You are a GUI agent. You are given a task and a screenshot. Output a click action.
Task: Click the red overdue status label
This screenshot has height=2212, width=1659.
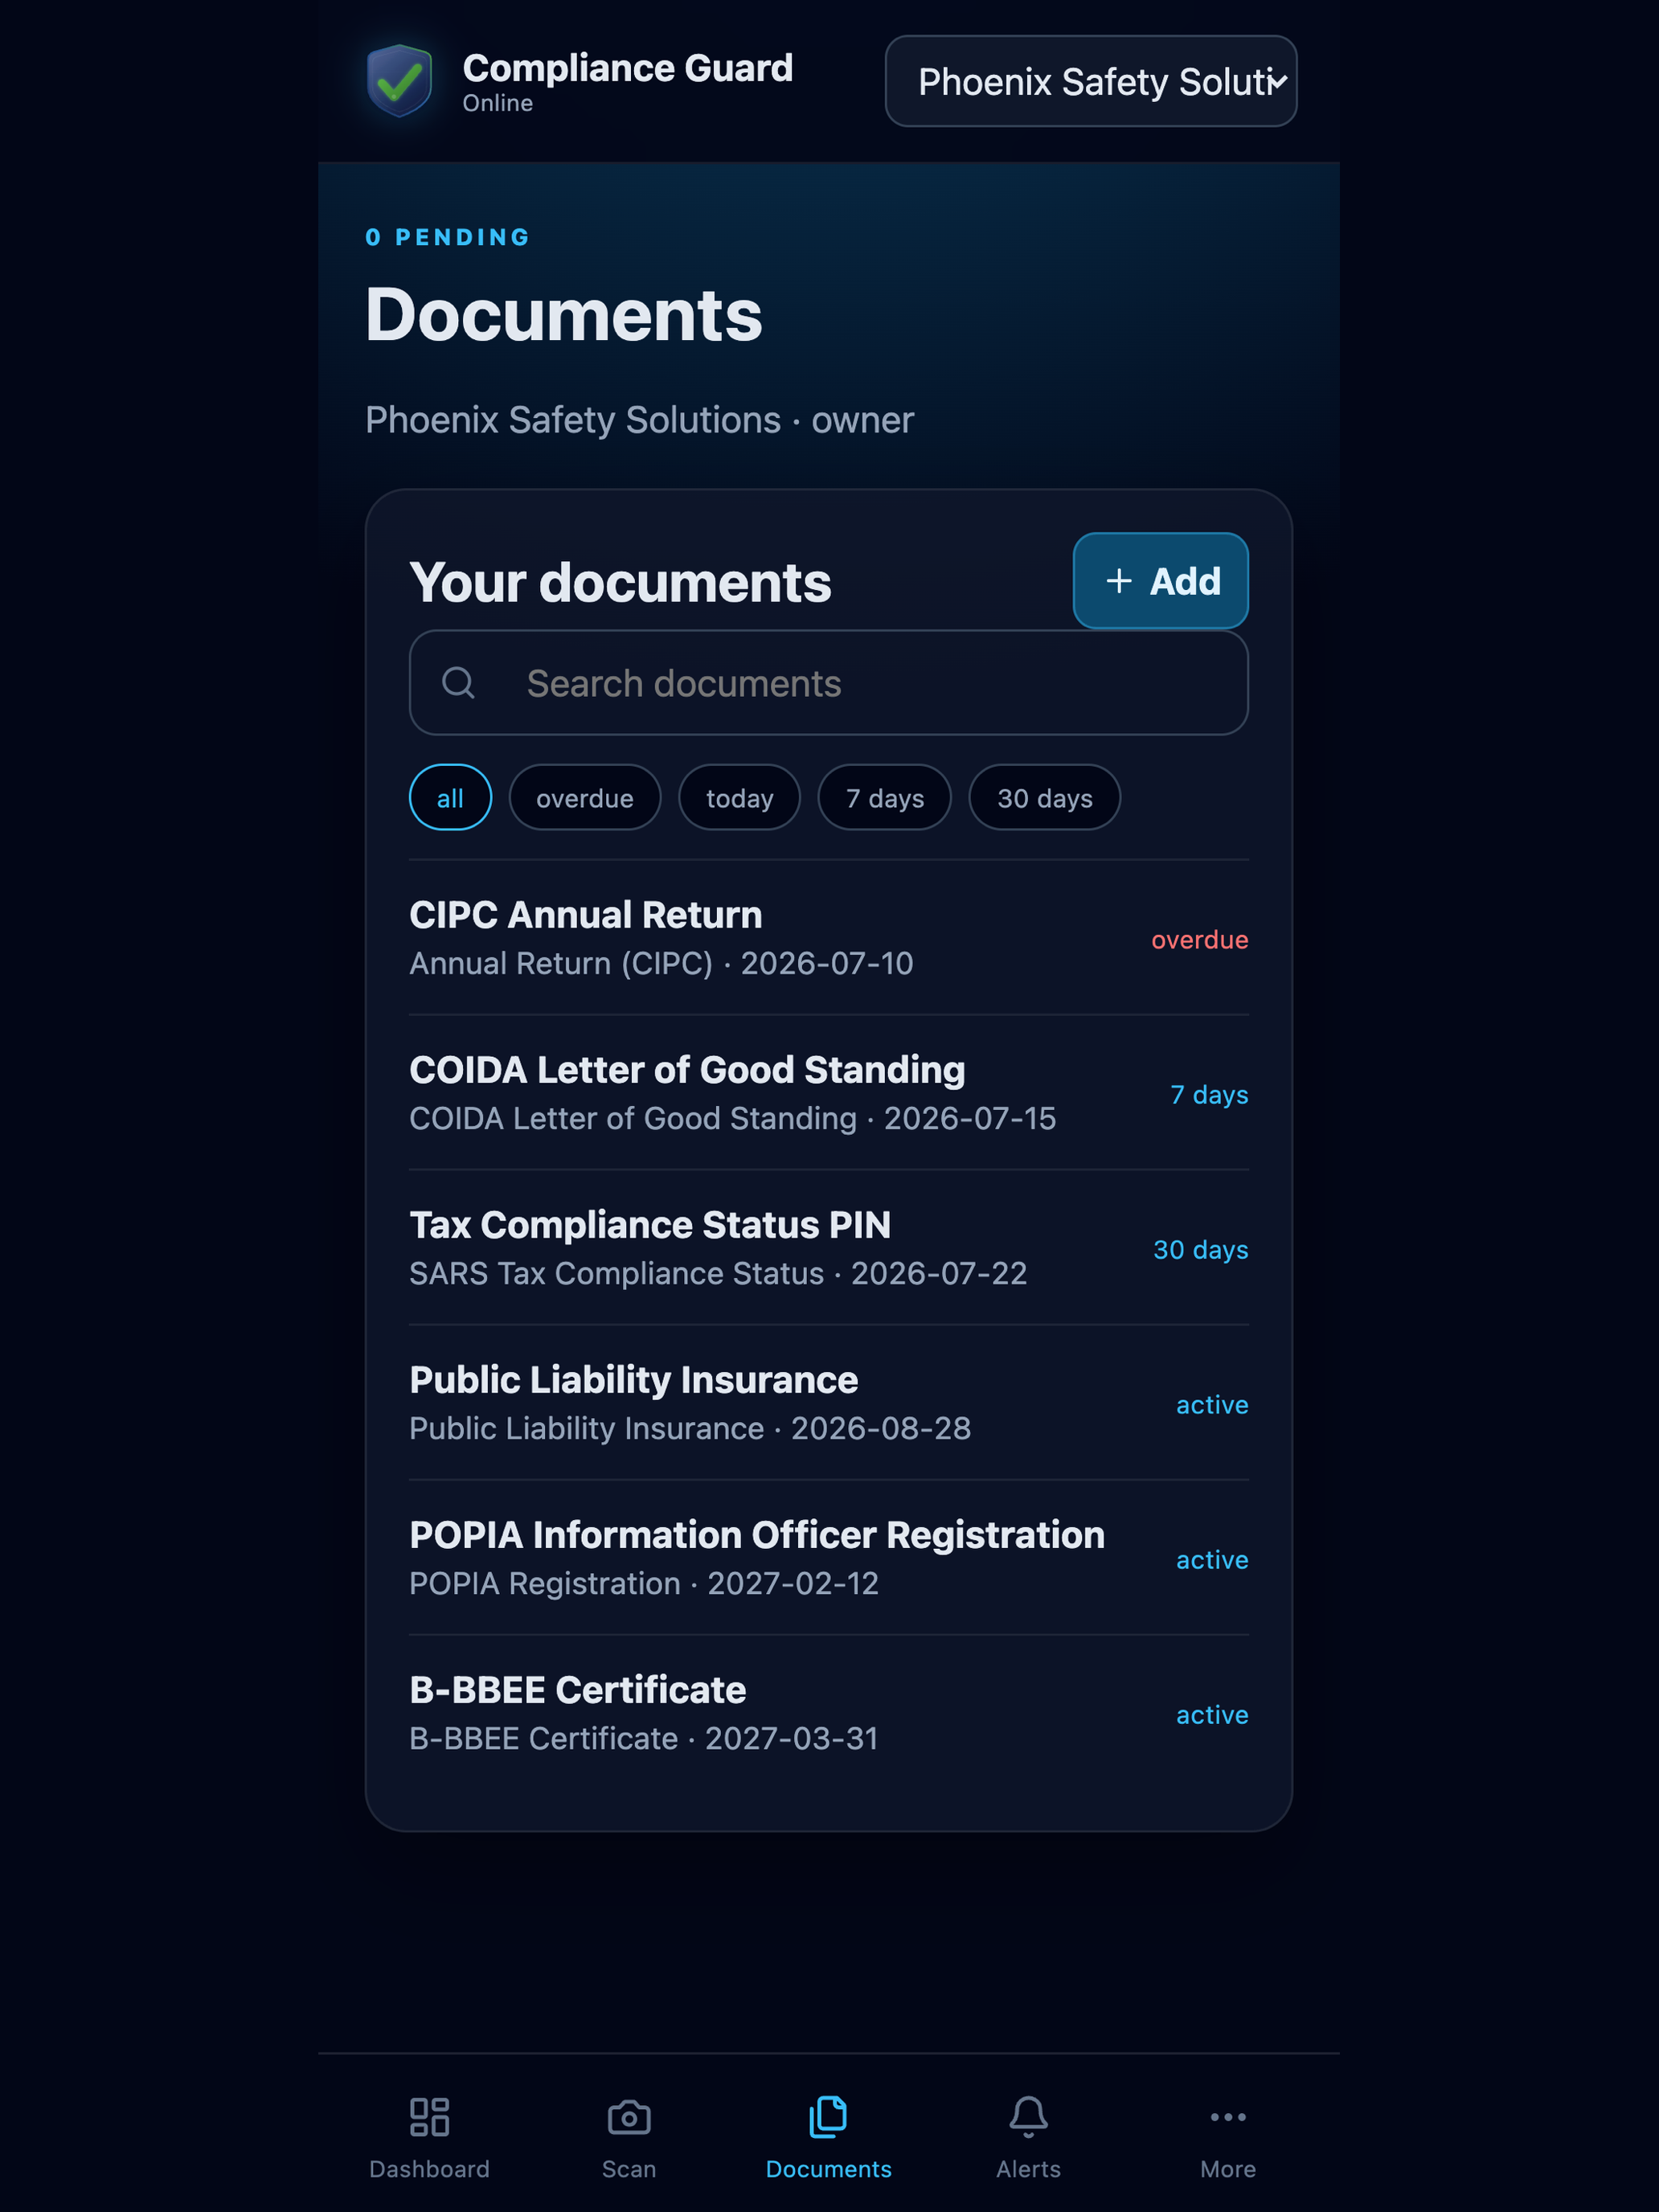(1199, 940)
